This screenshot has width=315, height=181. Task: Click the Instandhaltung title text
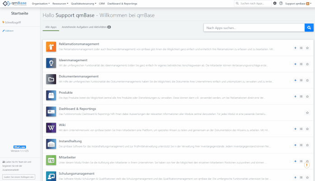[x=71, y=141]
